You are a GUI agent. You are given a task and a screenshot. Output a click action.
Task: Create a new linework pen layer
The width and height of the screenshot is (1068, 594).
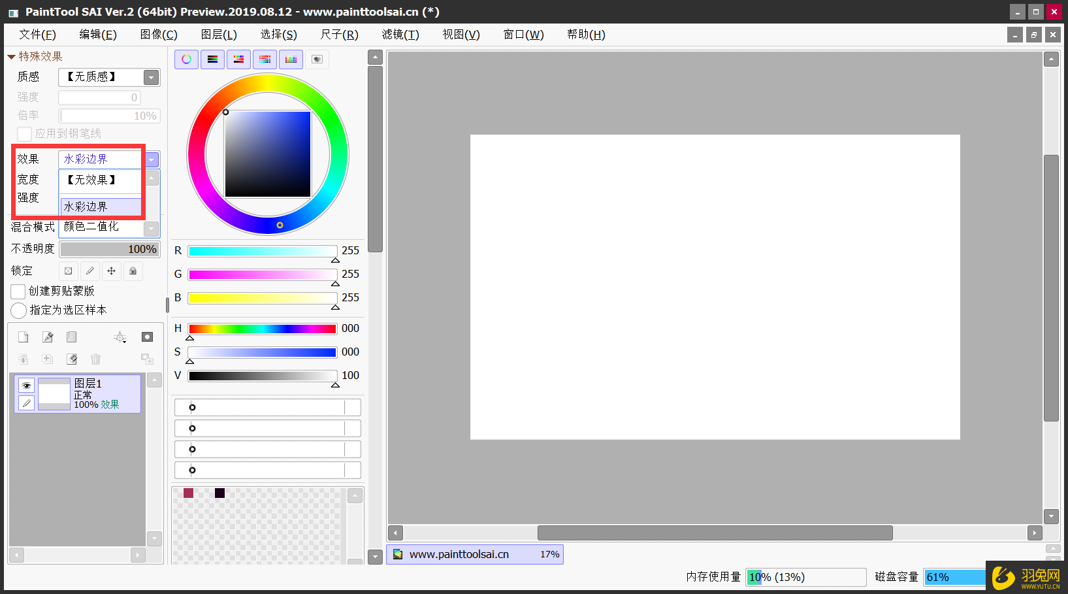[x=48, y=337]
